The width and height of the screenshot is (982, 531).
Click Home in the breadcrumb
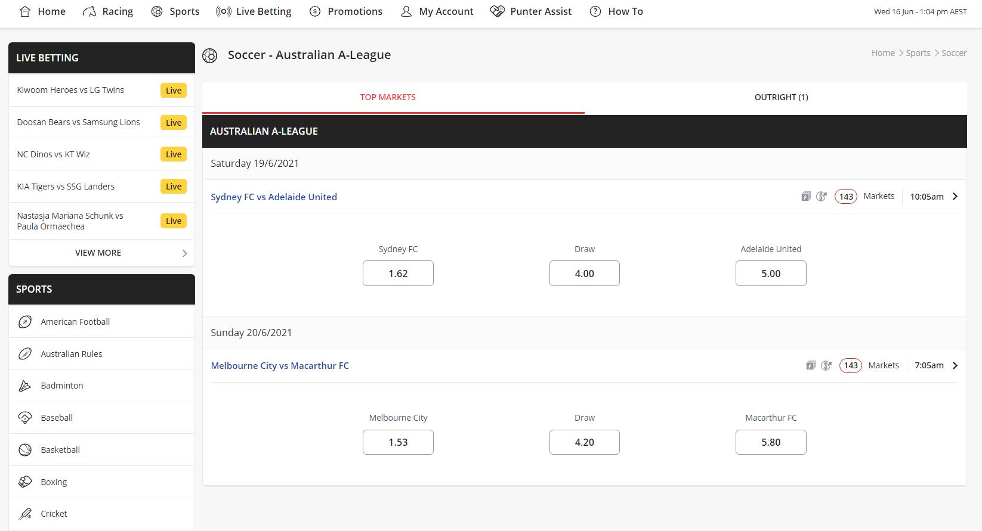click(883, 53)
